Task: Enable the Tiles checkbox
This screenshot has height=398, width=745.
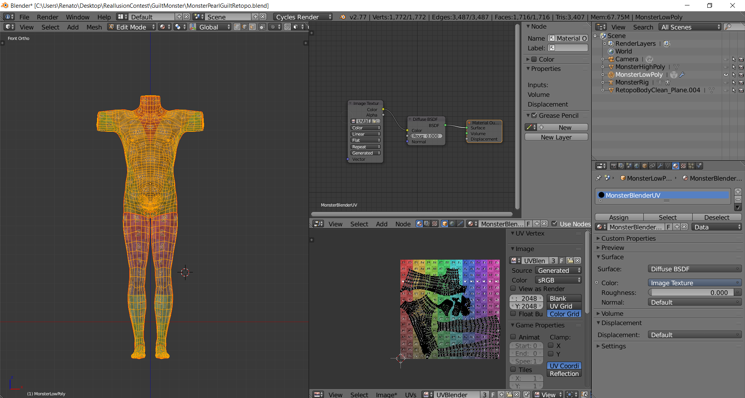Action: [x=513, y=369]
